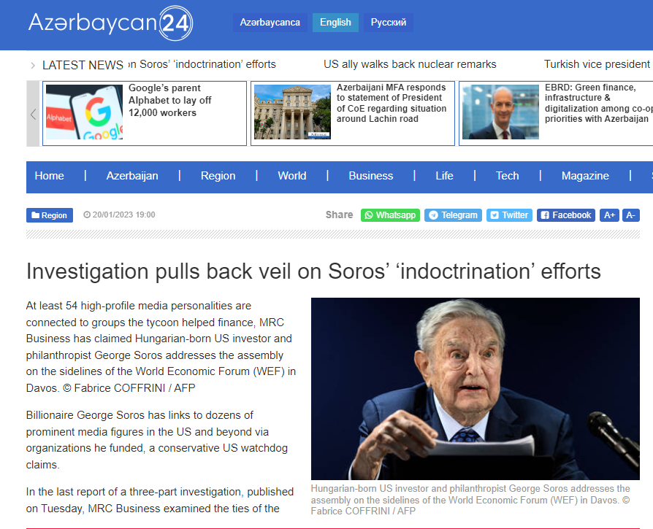Share the article on Twitter

tap(509, 215)
